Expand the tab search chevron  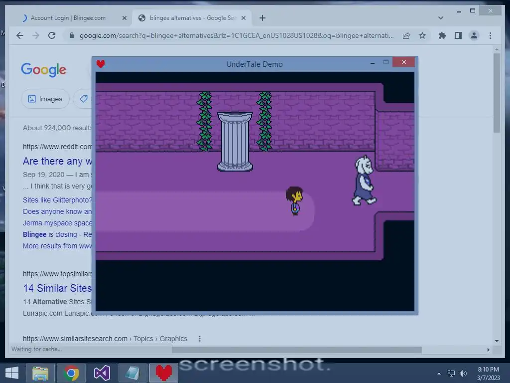441,18
